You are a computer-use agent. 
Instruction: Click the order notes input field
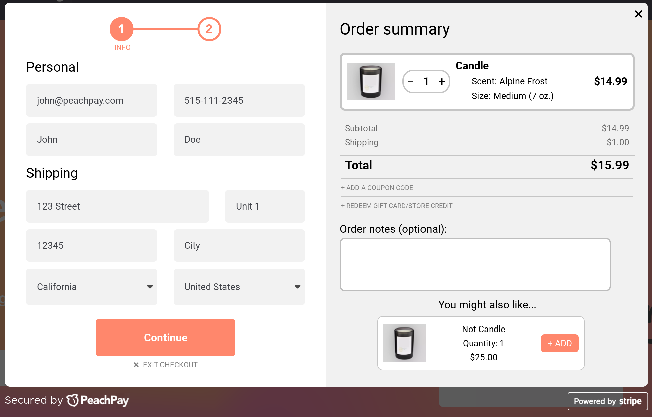pos(475,264)
